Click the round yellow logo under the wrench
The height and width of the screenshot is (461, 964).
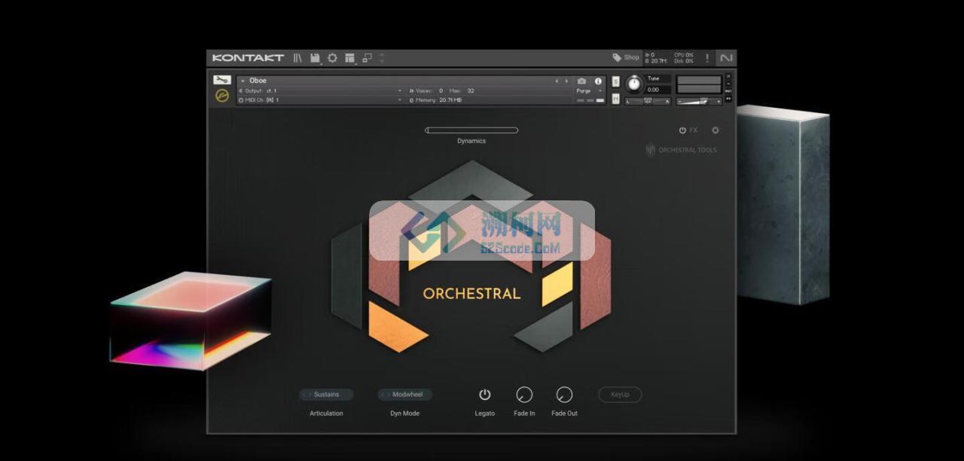pos(221,96)
